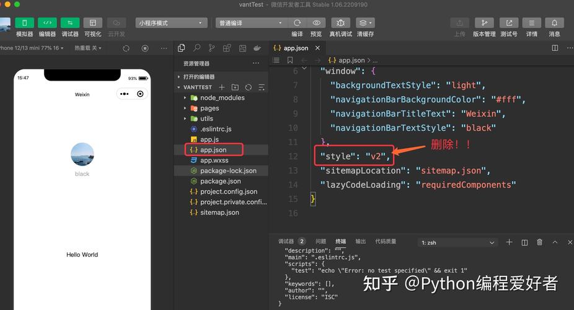Click the upload button

459,23
